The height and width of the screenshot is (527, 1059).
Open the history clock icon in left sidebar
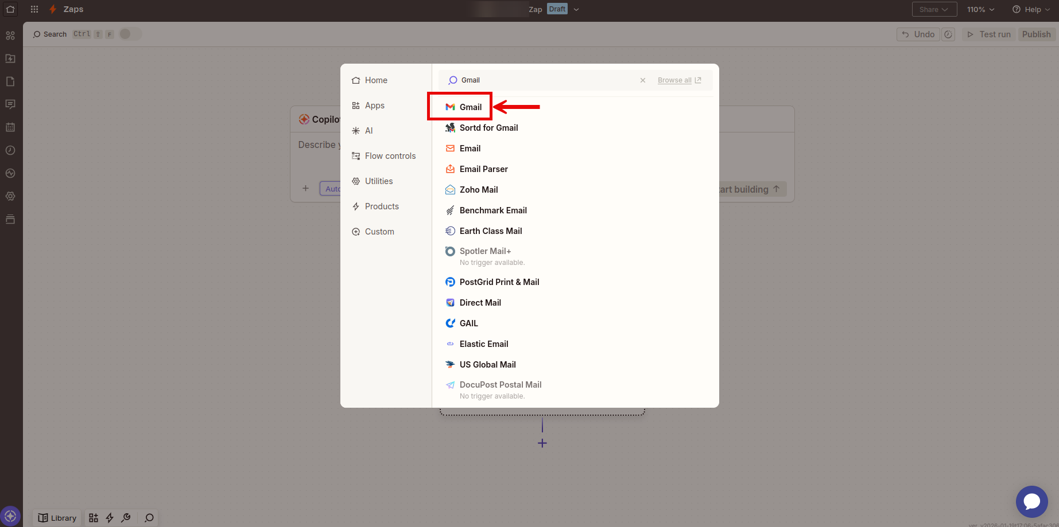[x=10, y=150]
